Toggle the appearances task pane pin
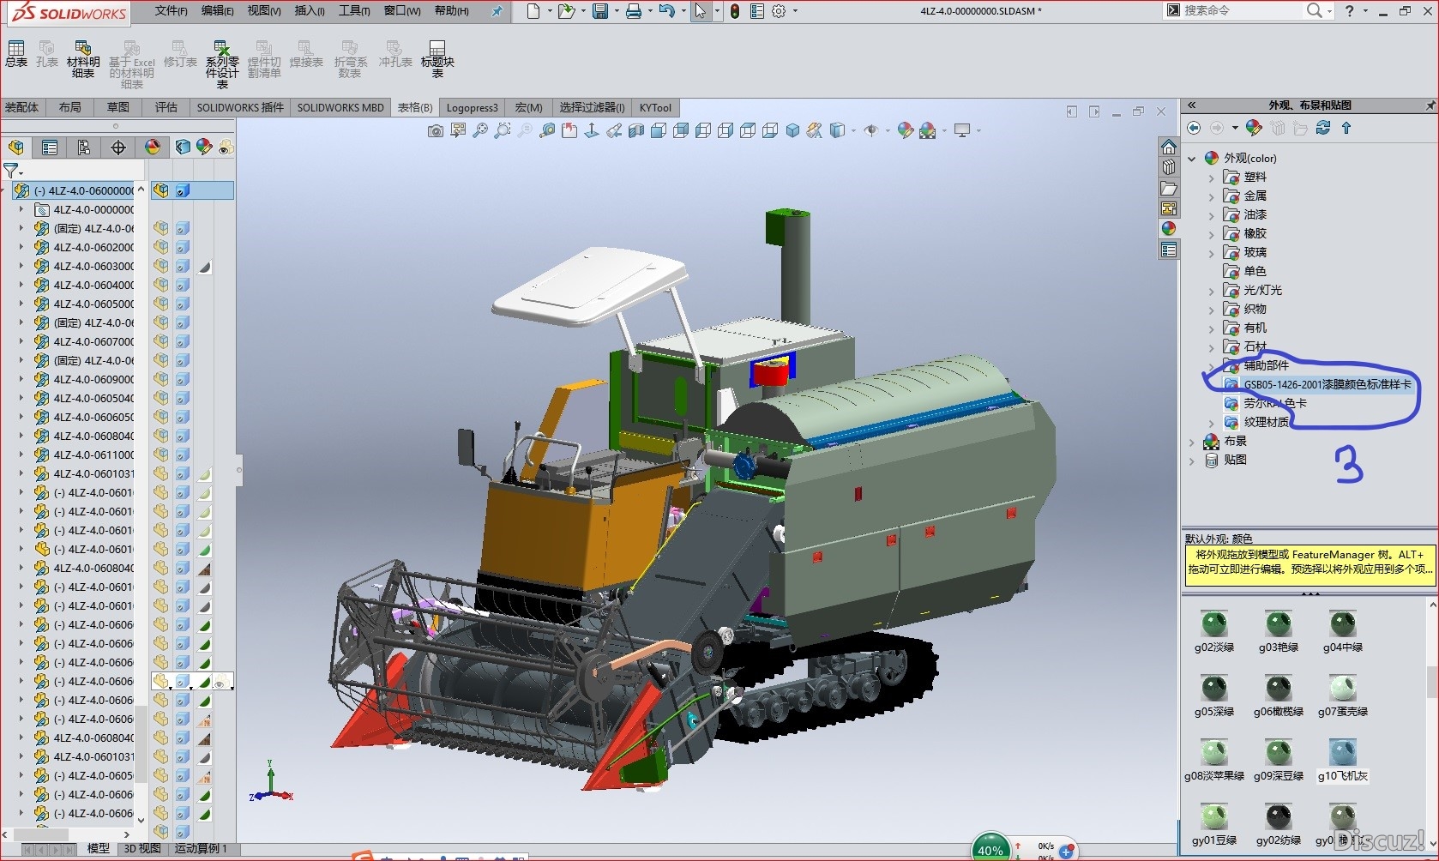The height and width of the screenshot is (861, 1439). point(1430,105)
